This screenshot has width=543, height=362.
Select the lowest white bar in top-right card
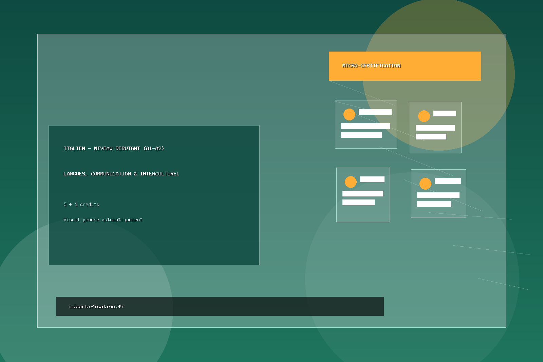coord(431,136)
